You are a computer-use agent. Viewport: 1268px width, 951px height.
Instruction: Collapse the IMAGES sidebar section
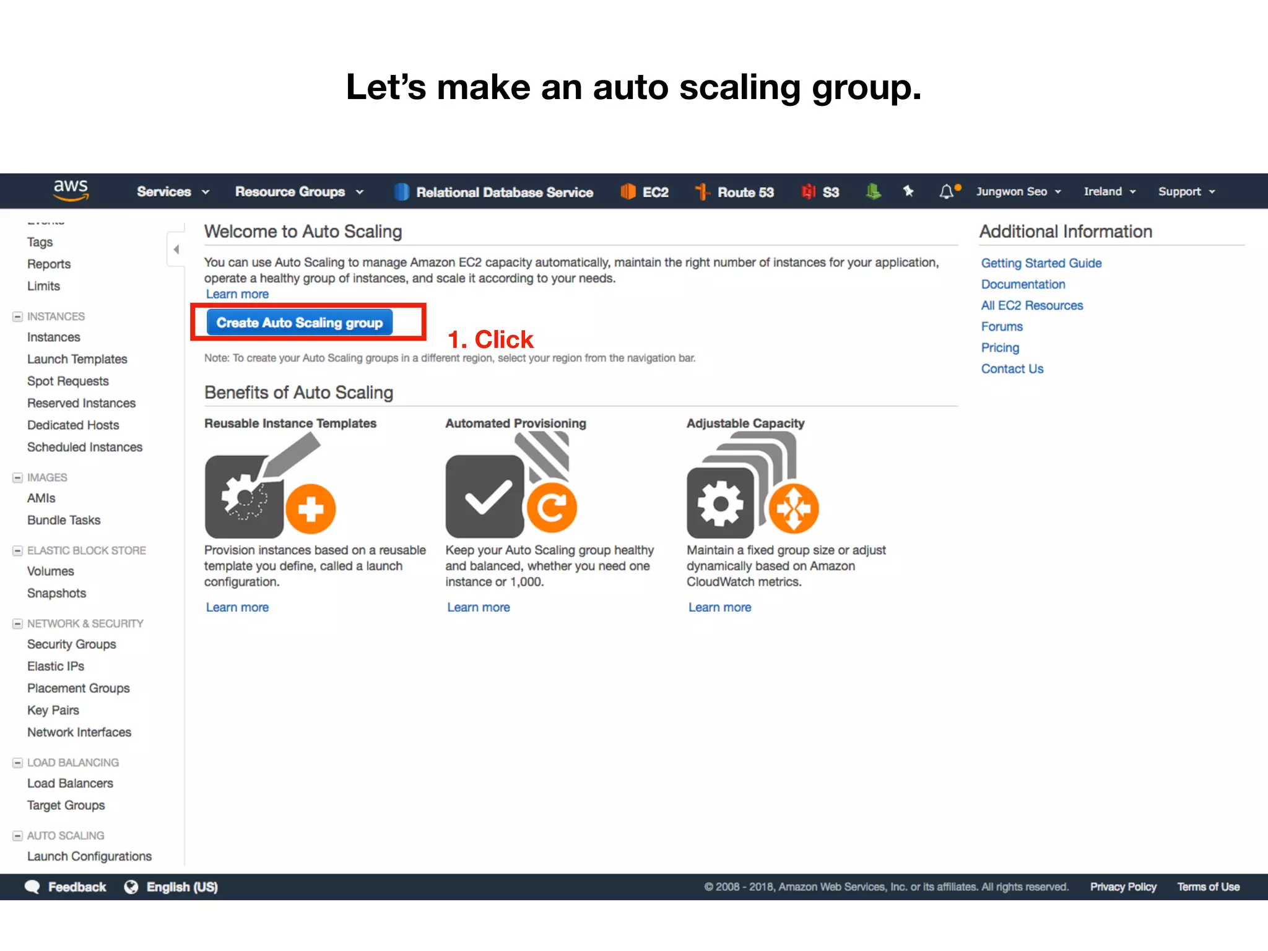click(x=17, y=478)
